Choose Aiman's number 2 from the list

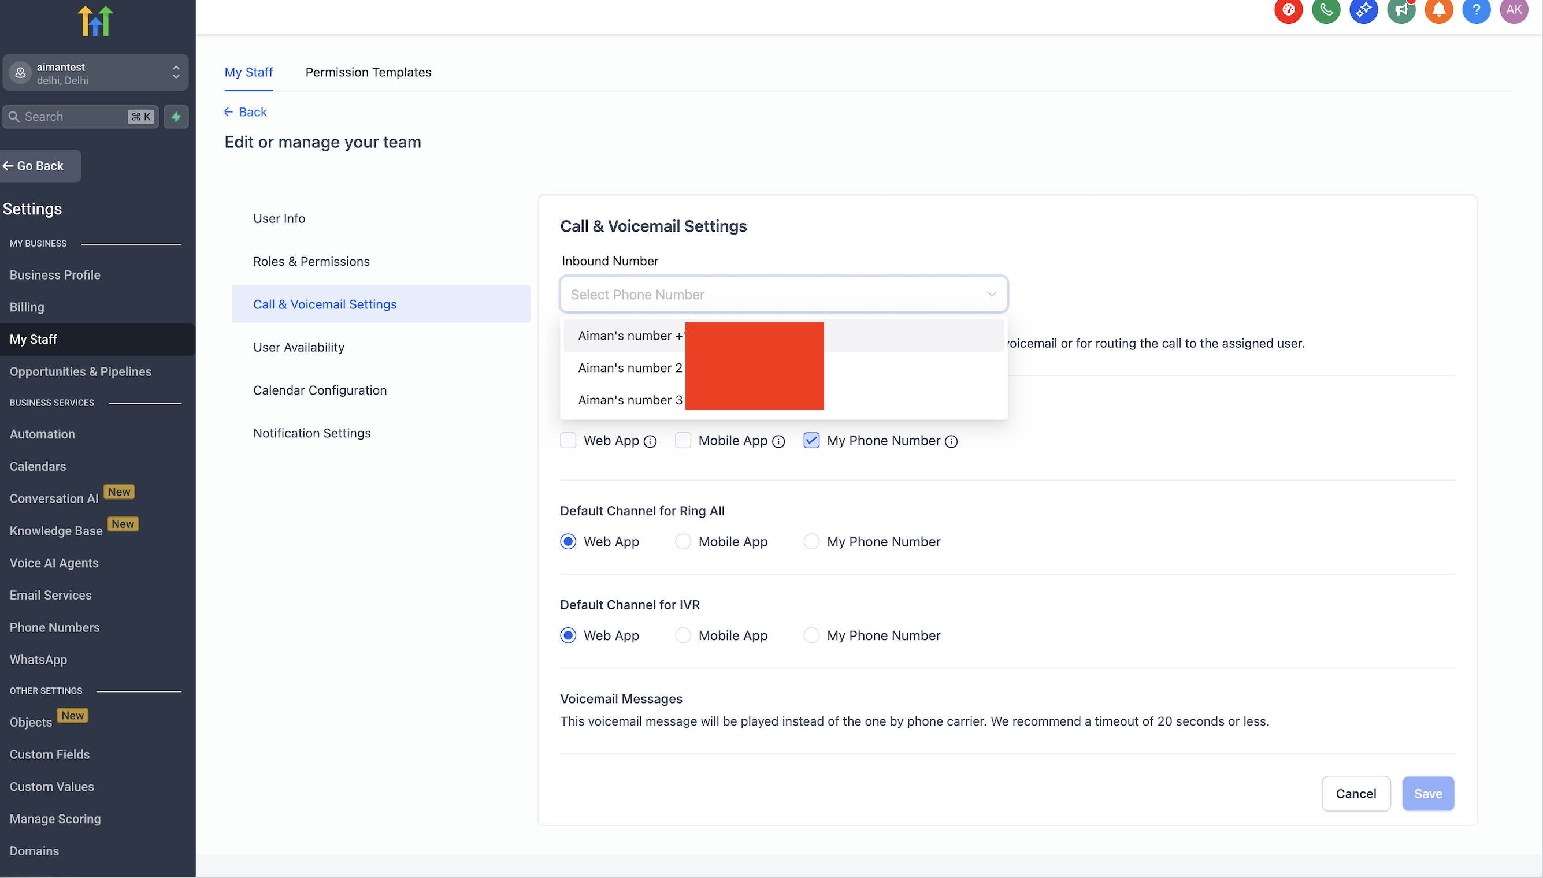coord(630,368)
